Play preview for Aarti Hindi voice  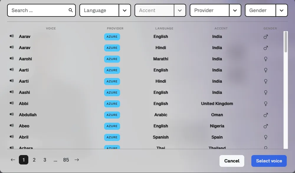(12, 81)
